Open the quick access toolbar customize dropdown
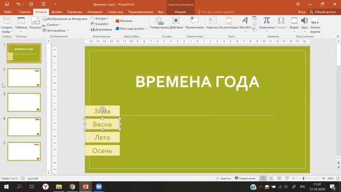The width and height of the screenshot is (341, 192). coord(55,4)
